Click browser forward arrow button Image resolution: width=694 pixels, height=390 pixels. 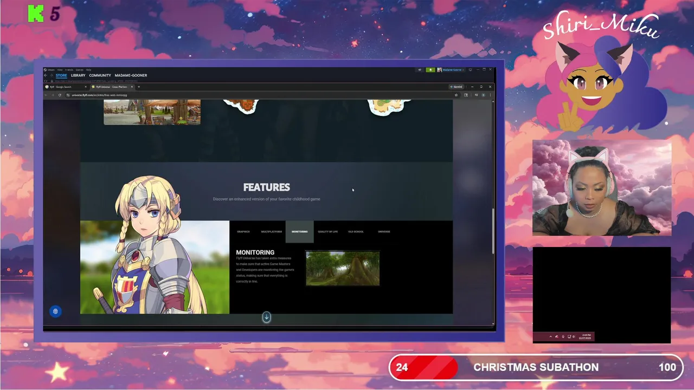pos(53,95)
